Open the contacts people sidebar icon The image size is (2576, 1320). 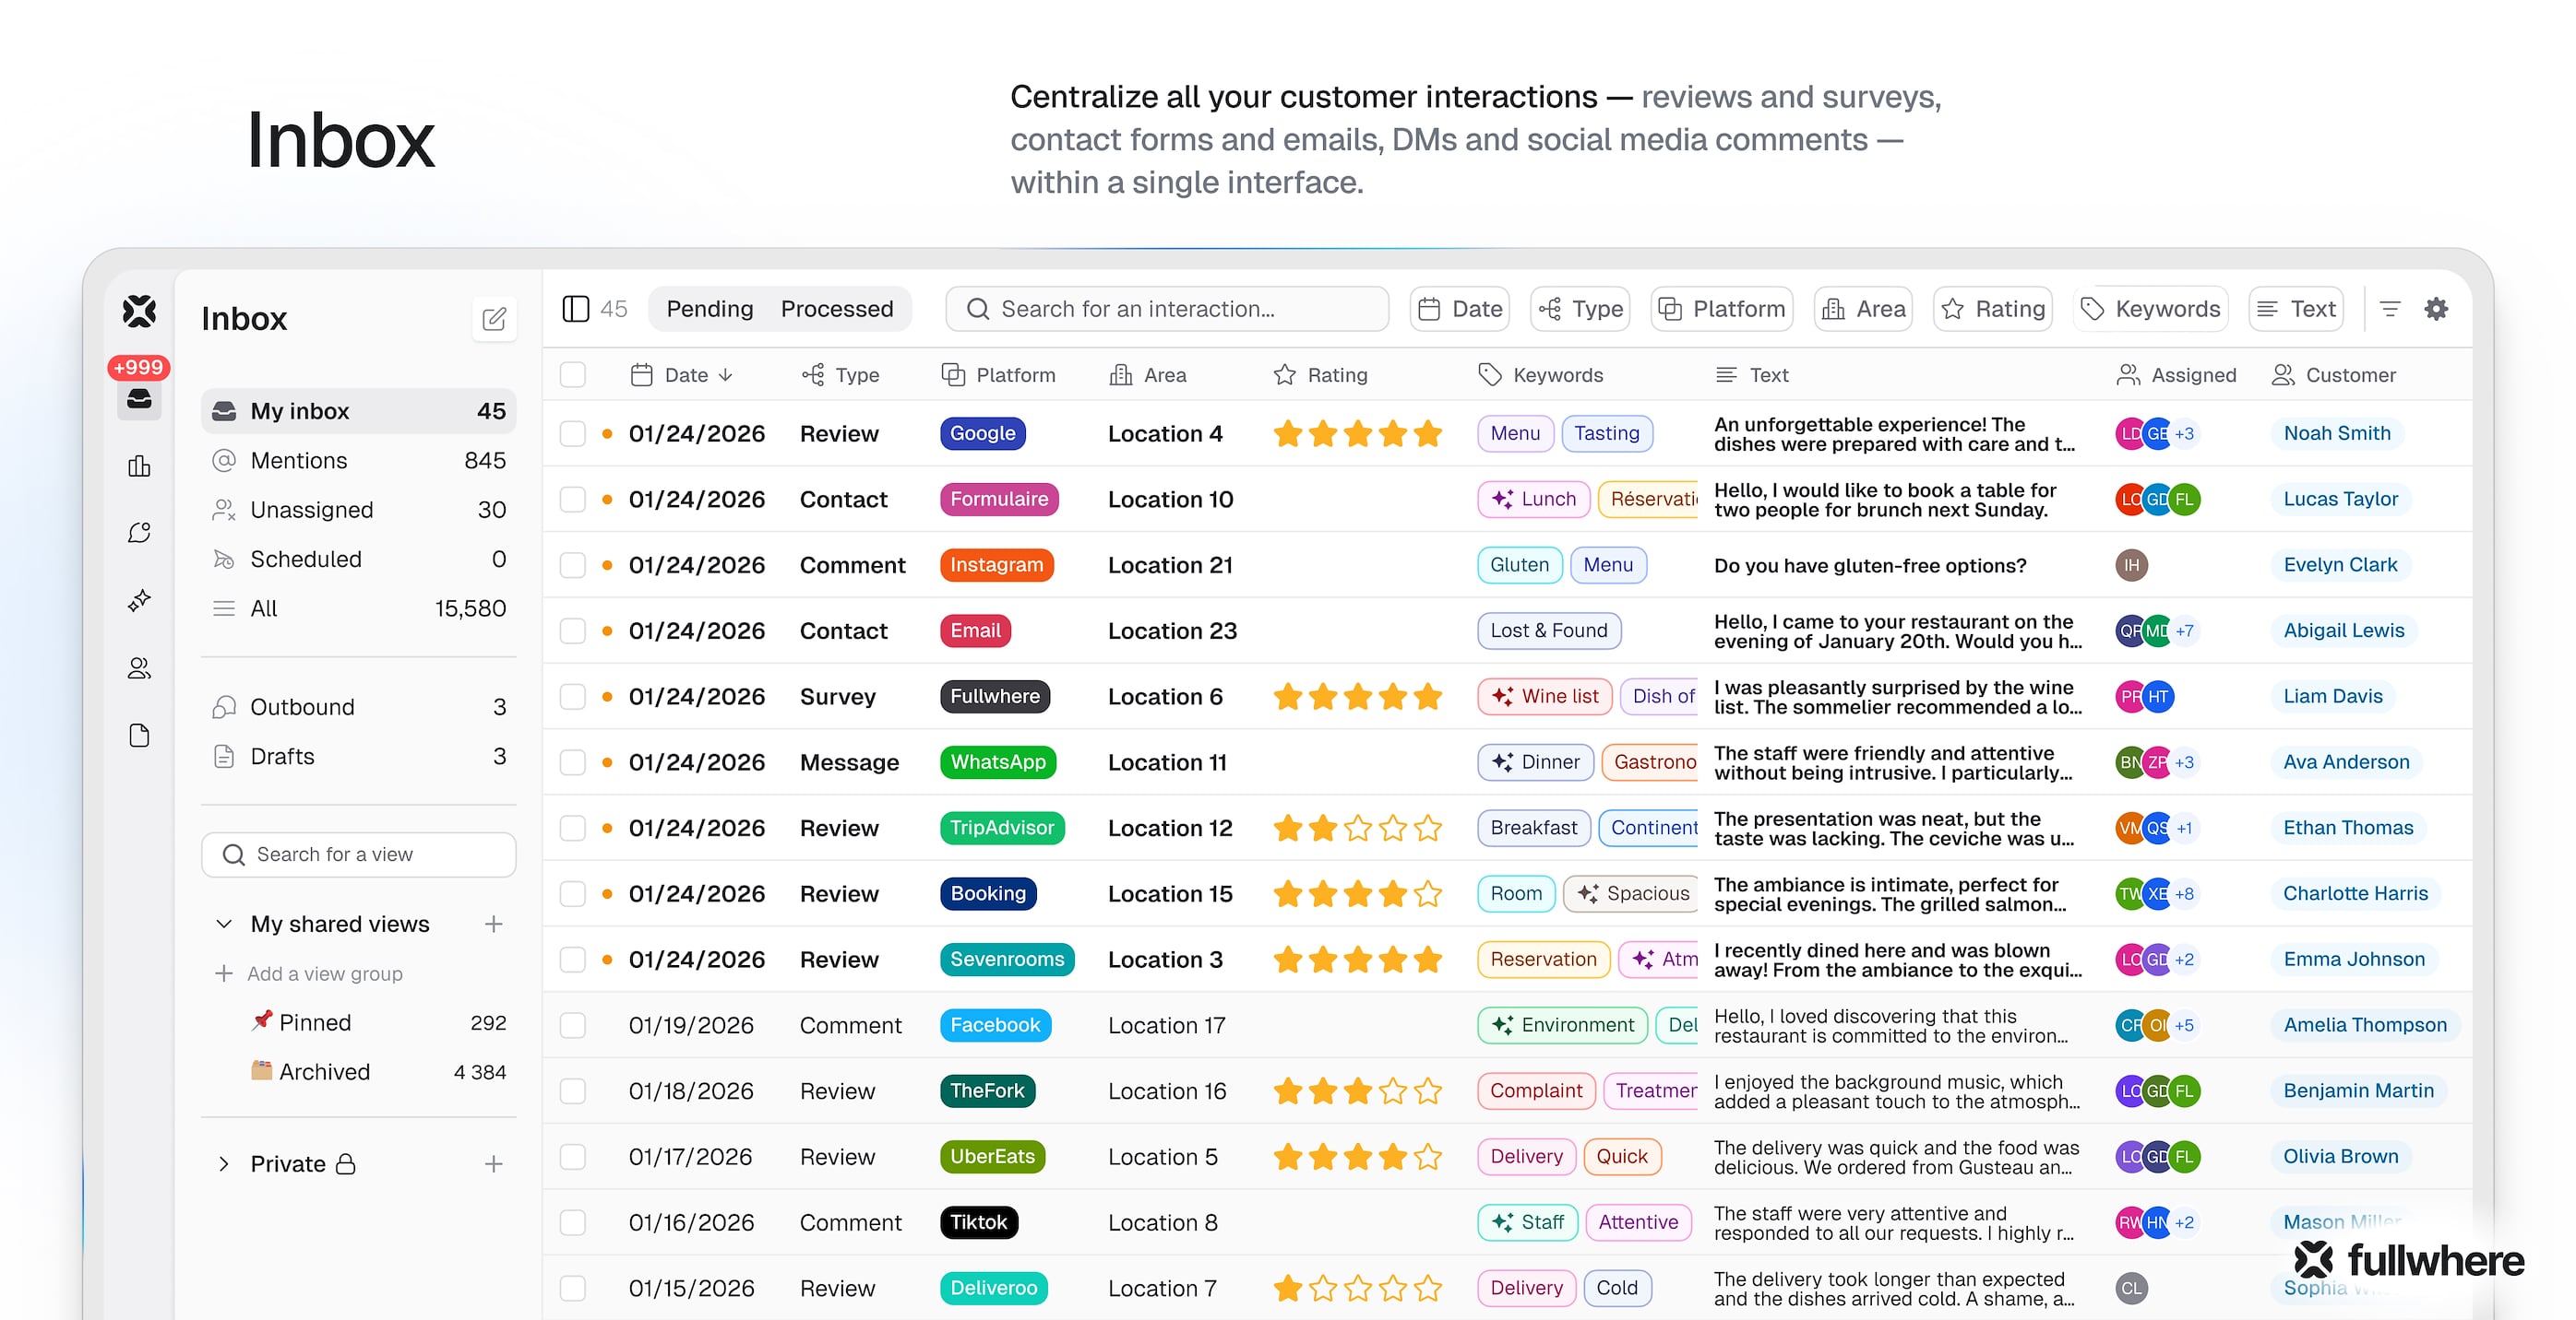139,667
